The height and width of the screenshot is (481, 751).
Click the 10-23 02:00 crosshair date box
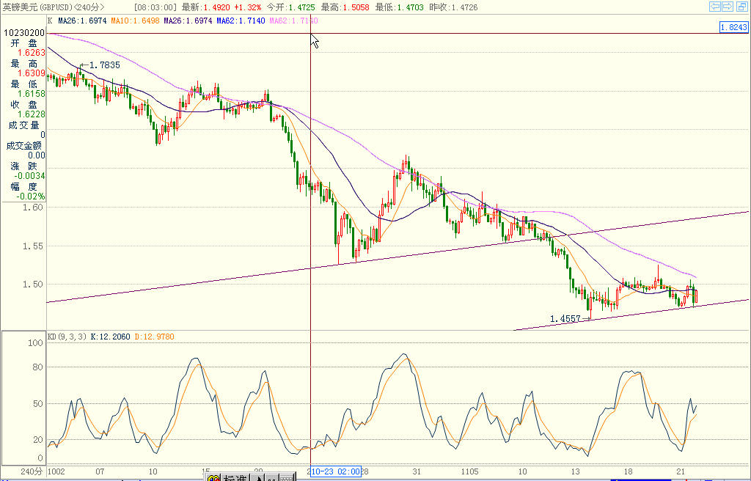(336, 471)
